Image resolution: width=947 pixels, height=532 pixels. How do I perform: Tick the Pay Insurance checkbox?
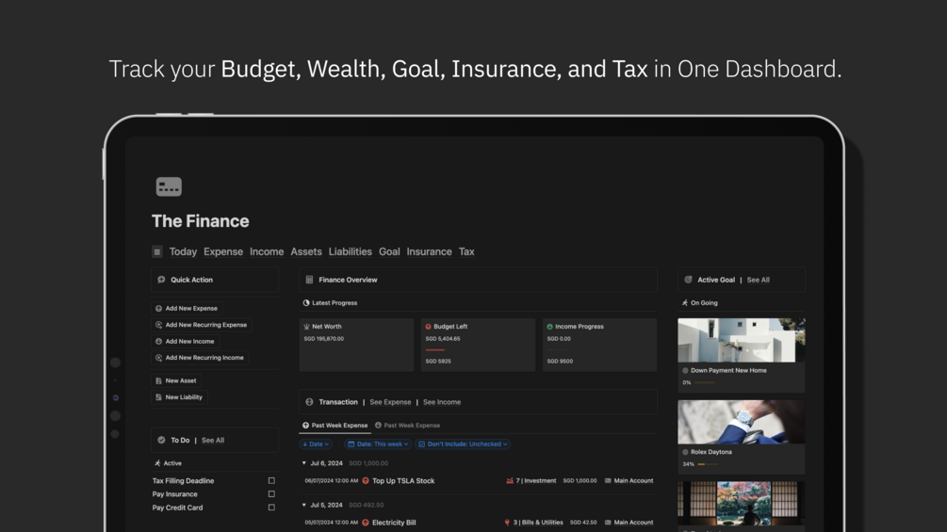click(x=271, y=494)
